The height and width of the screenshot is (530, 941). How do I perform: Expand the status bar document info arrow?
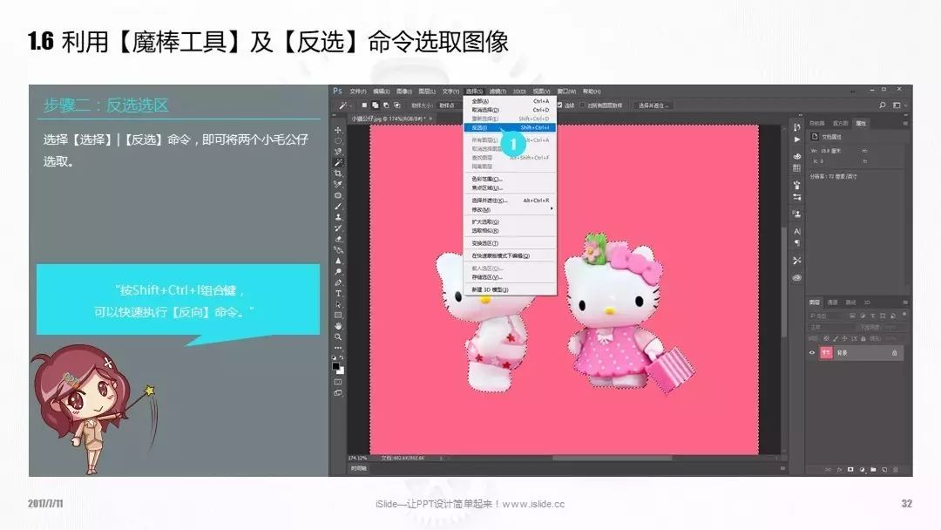coord(441,458)
